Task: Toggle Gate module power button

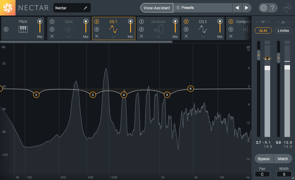Action: [x=52, y=22]
